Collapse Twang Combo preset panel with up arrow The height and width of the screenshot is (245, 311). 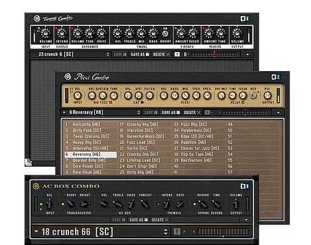pos(247,54)
